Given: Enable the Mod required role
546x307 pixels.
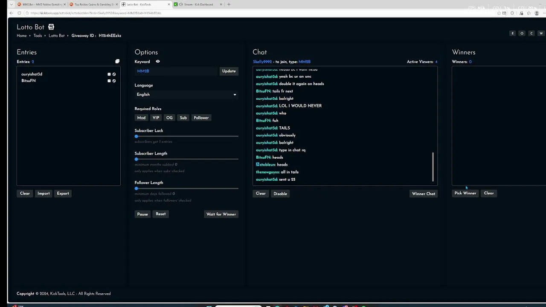Looking at the screenshot, I should (141, 118).
